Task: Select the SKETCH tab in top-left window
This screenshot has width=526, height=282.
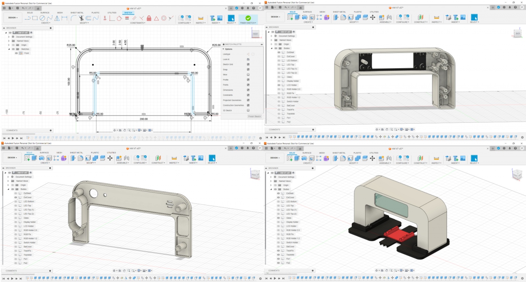Action: [x=128, y=13]
